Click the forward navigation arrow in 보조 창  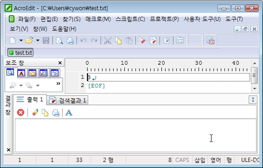tap(29, 85)
